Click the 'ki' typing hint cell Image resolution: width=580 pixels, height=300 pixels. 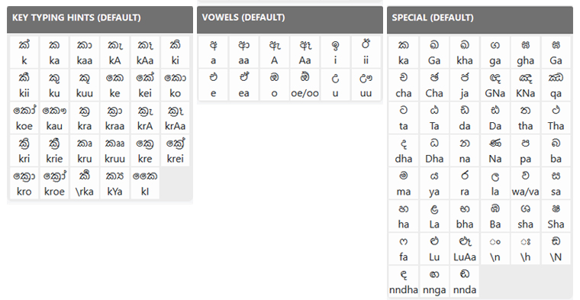click(176, 52)
